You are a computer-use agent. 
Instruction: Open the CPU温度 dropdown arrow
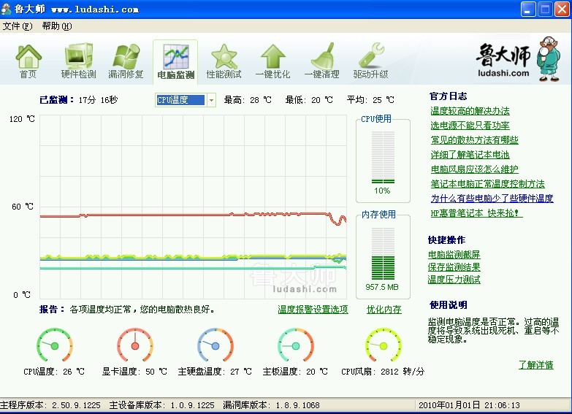click(211, 100)
